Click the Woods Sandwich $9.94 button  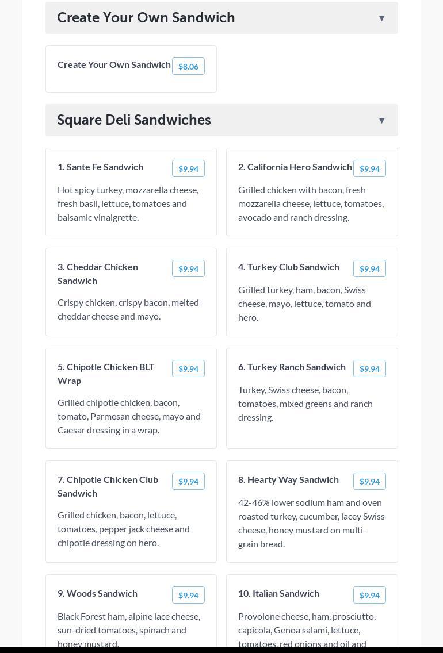(x=188, y=596)
